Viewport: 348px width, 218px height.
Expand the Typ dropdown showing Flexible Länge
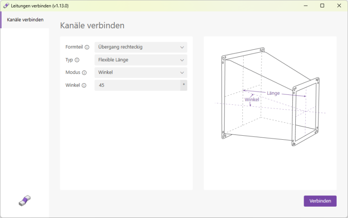[141, 60]
